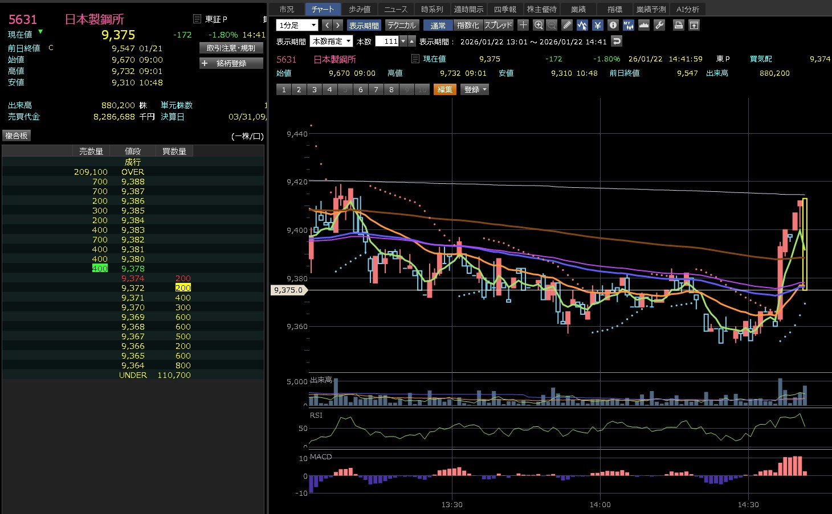Click the reset display period arrow icon
The height and width of the screenshot is (514, 832).
tap(617, 41)
